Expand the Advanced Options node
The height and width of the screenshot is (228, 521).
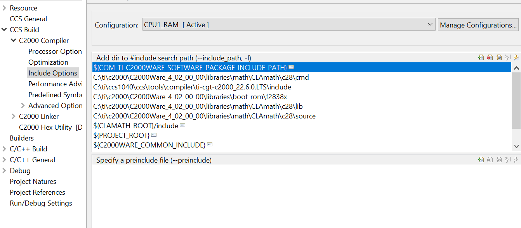23,105
